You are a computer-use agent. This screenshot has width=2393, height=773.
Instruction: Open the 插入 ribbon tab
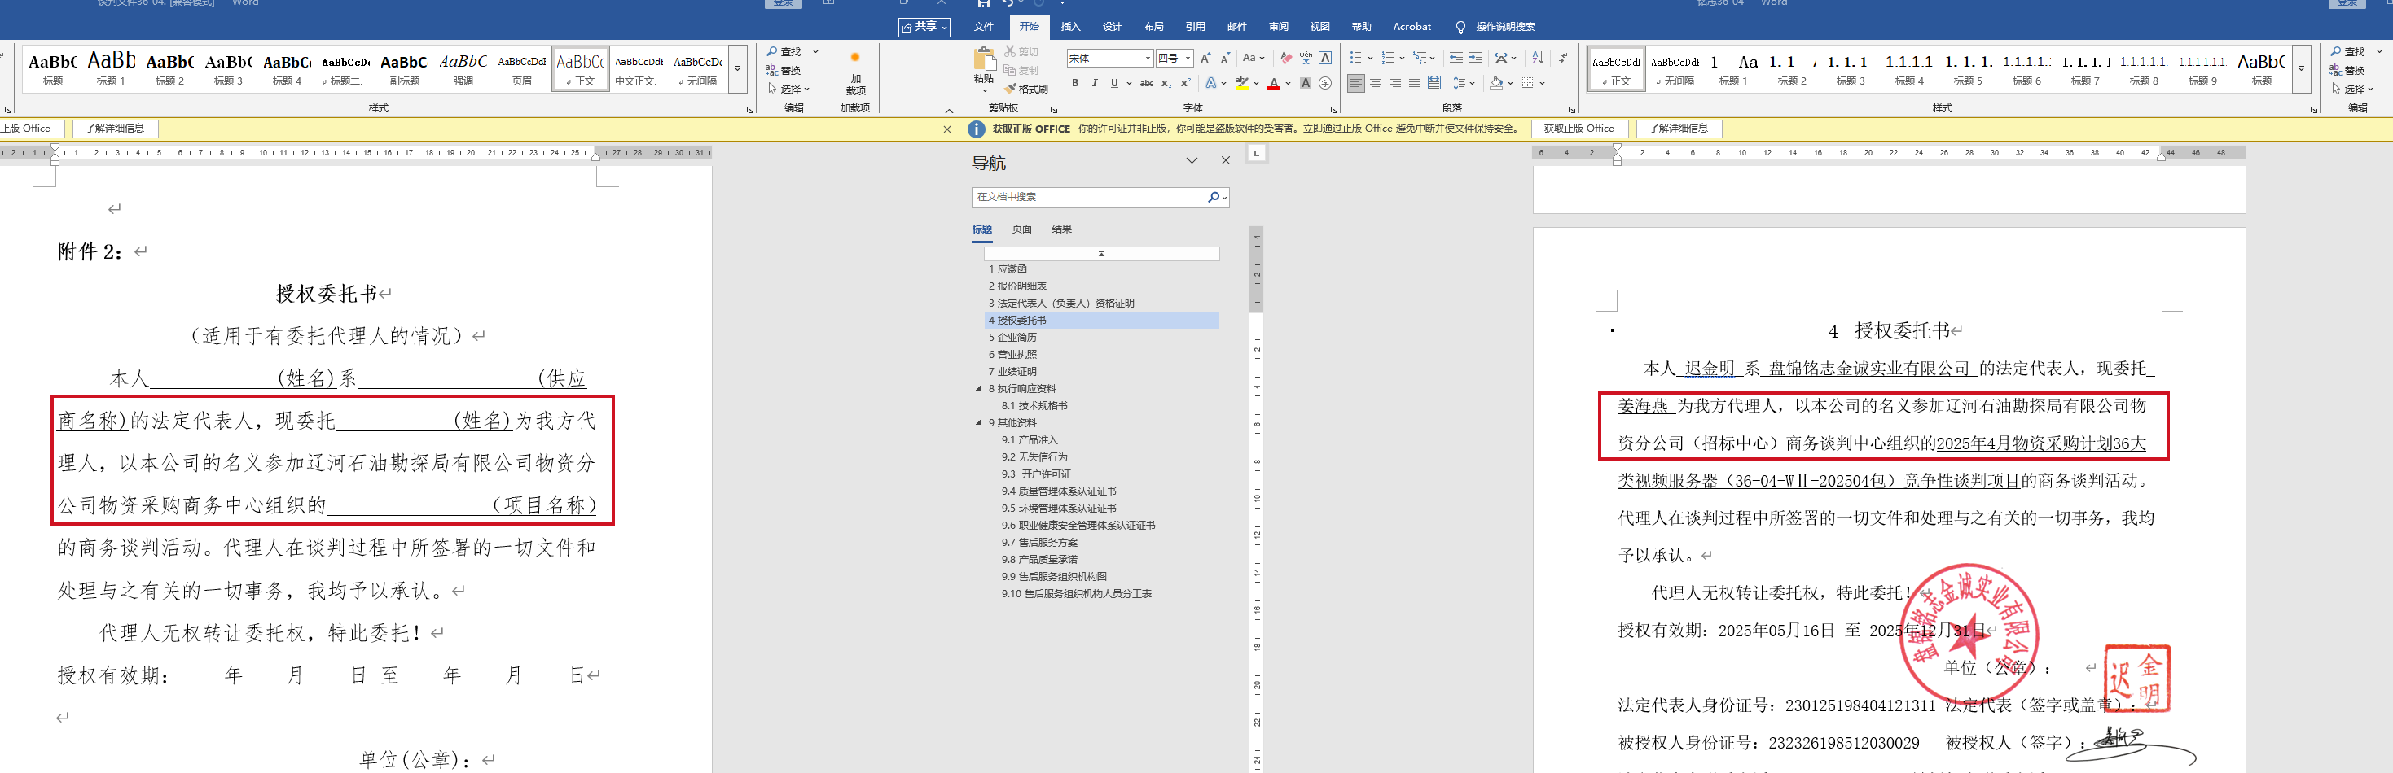(1070, 27)
